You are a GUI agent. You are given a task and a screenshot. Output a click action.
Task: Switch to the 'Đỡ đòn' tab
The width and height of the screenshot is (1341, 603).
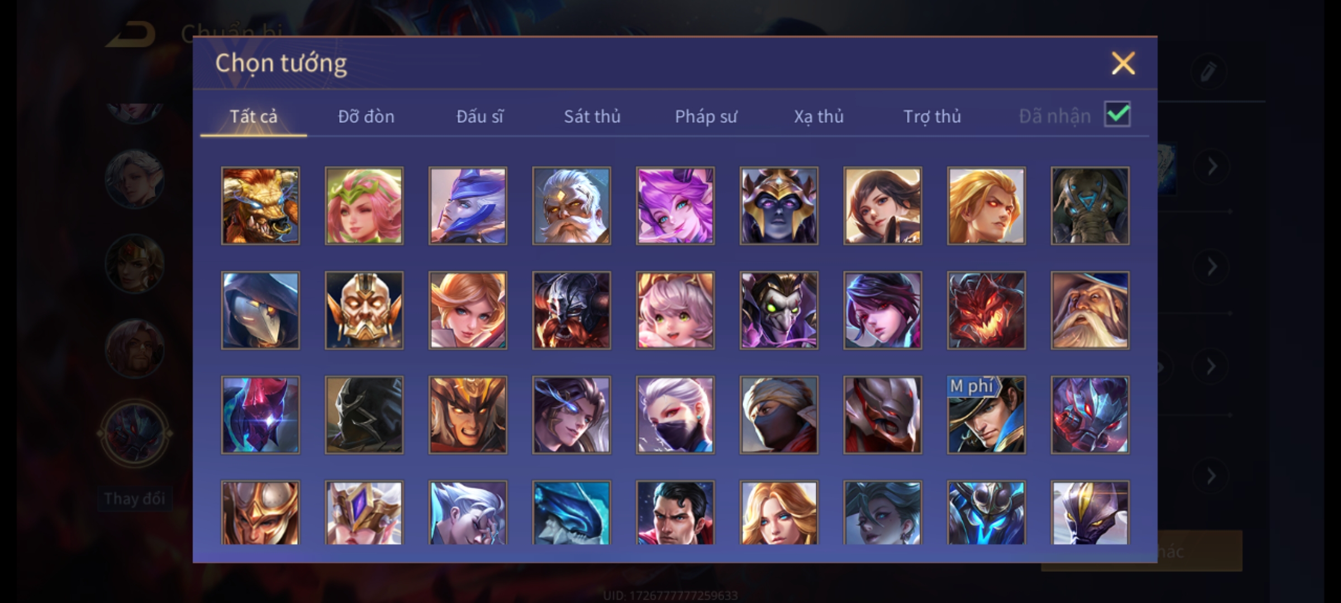tap(366, 116)
